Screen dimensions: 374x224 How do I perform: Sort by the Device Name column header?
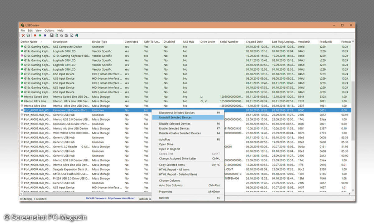tap(29, 42)
